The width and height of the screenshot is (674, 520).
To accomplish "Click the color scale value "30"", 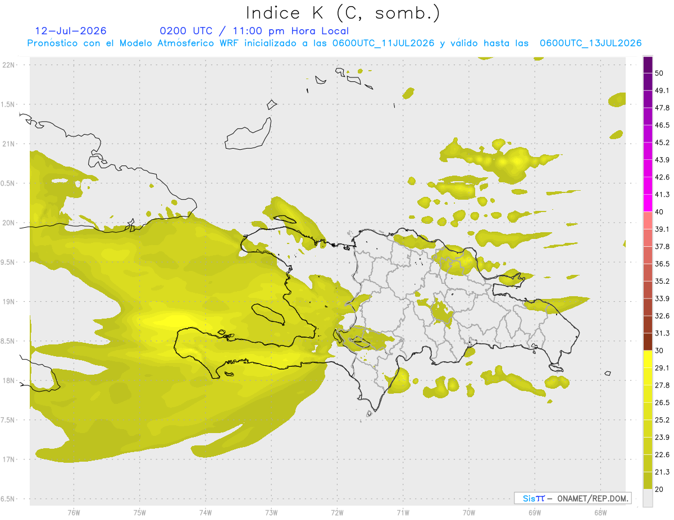I will [x=659, y=351].
